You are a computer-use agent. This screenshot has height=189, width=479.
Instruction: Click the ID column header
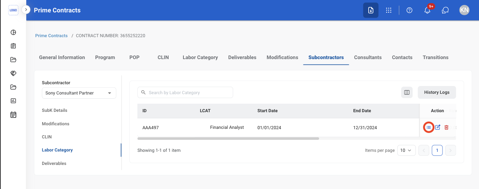coord(144,111)
